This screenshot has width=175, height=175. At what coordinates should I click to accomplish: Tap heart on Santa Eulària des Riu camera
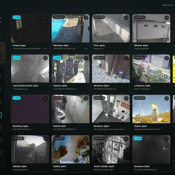coord(46,58)
